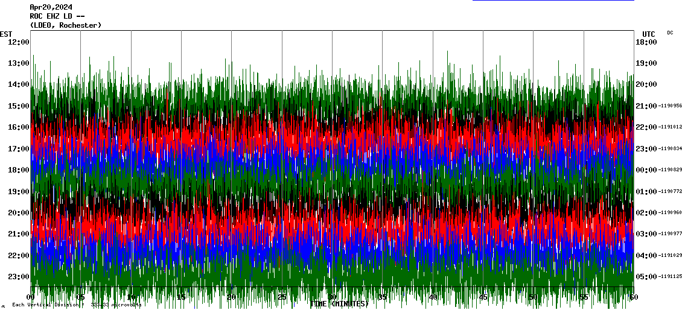Click the blue link line at top
The image size is (682, 313).
click(553, 1)
